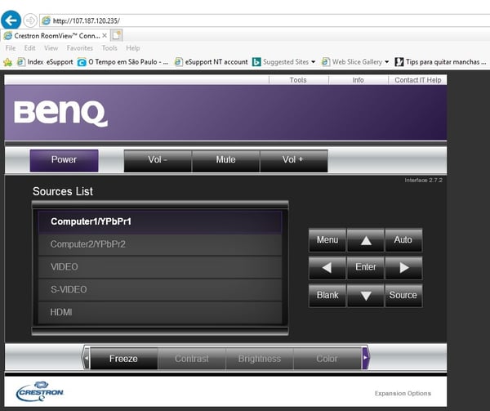Select the VIDEO source

pos(160,267)
